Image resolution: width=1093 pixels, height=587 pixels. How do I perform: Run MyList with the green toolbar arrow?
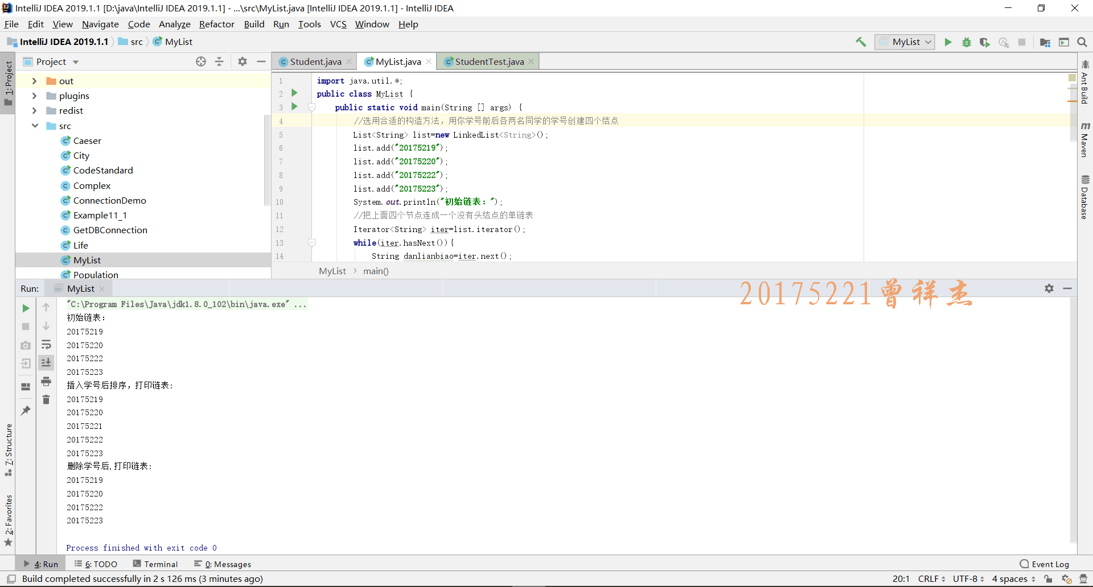pos(948,42)
